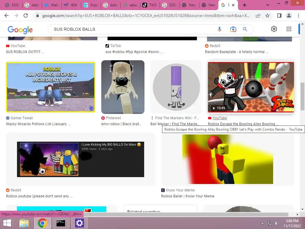Click the blue magnifier search button
The width and height of the screenshot is (305, 229).
(245, 29)
